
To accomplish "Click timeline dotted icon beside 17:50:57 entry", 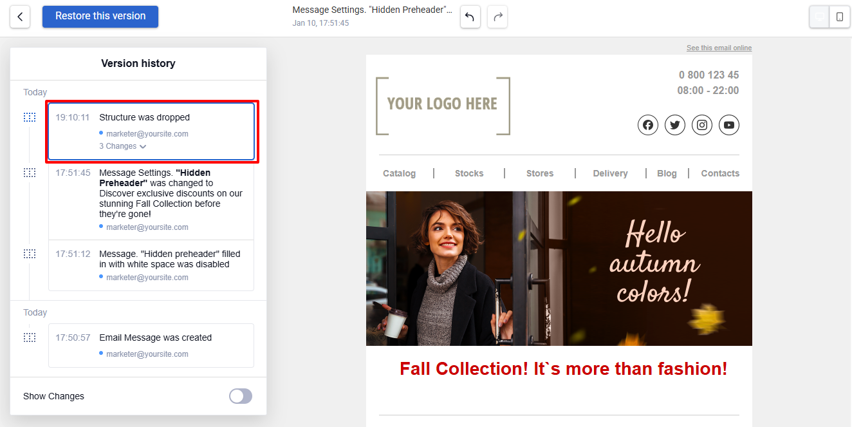I will pyautogui.click(x=30, y=337).
